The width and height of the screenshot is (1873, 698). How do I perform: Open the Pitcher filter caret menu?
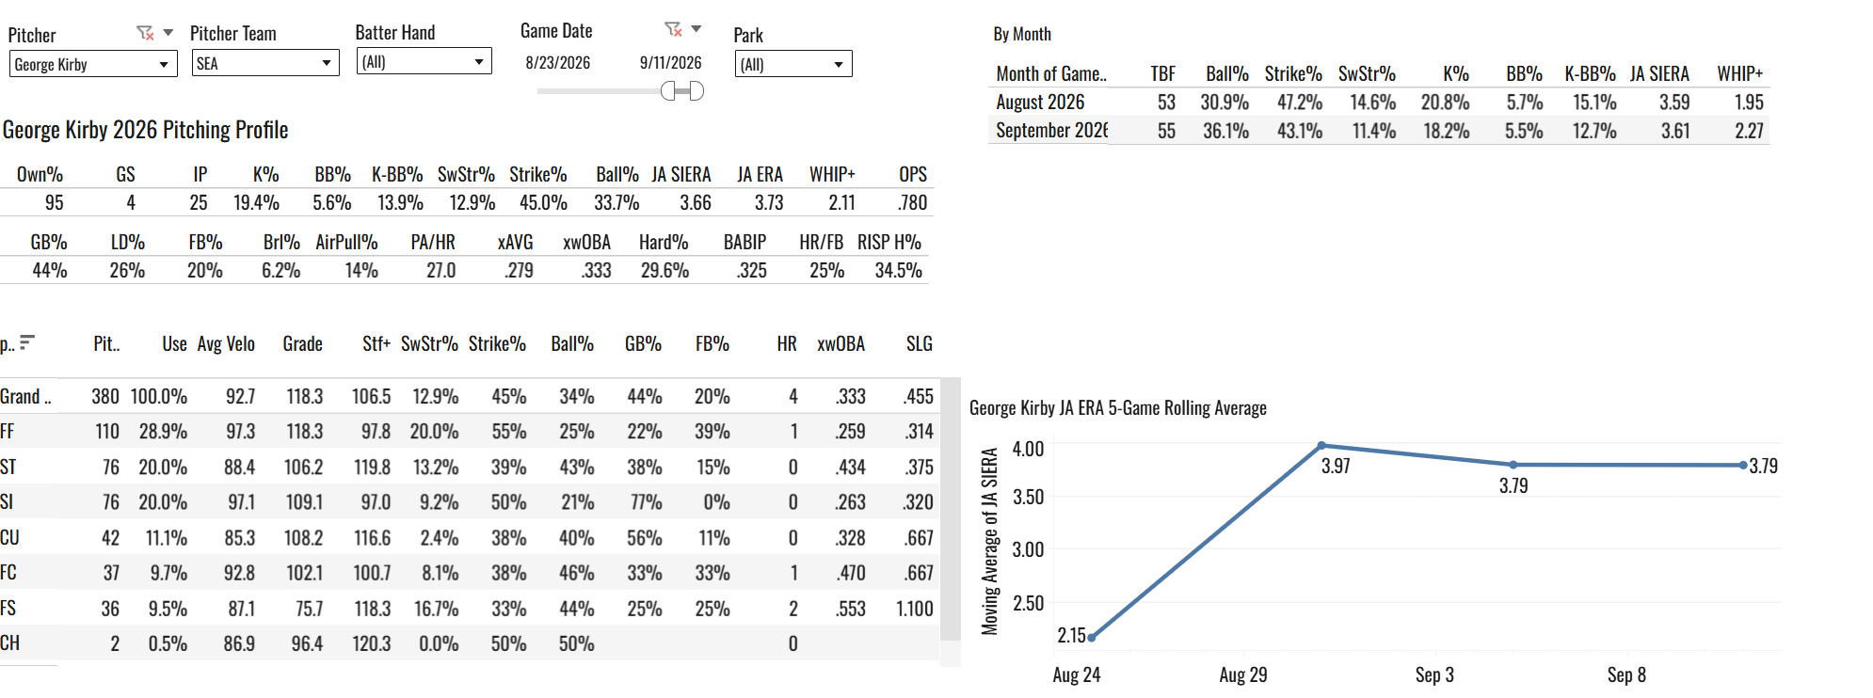click(x=168, y=32)
